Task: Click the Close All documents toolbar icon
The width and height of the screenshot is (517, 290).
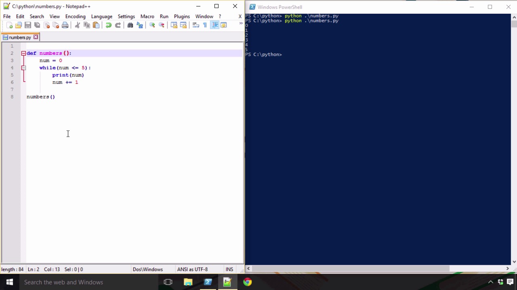Action: (x=56, y=25)
